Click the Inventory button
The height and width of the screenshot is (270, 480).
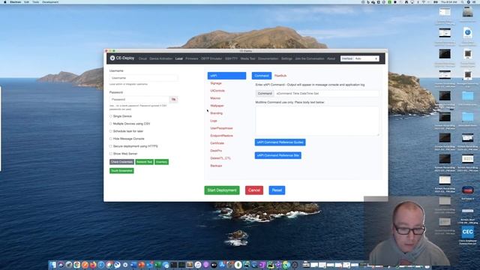tap(161, 162)
